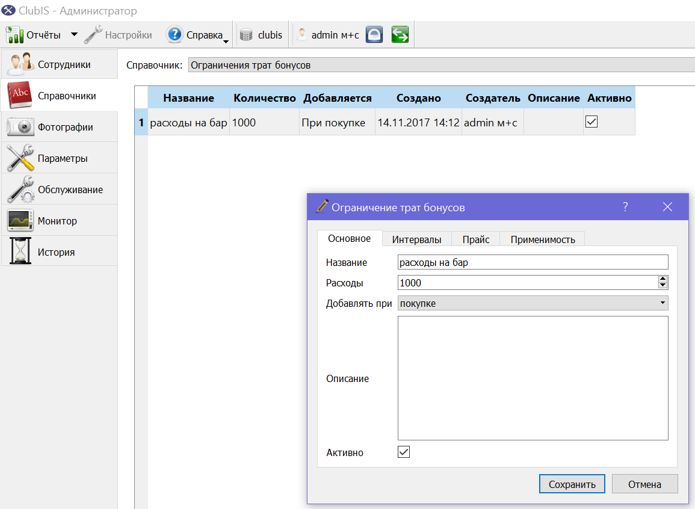This screenshot has height=509, width=695.
Task: Select row number 1 header
Action: click(141, 122)
